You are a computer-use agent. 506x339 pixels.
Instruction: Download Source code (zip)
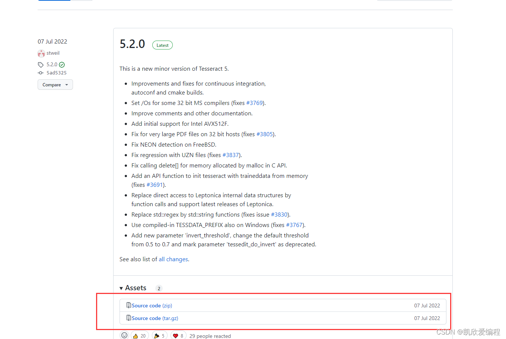click(x=152, y=306)
